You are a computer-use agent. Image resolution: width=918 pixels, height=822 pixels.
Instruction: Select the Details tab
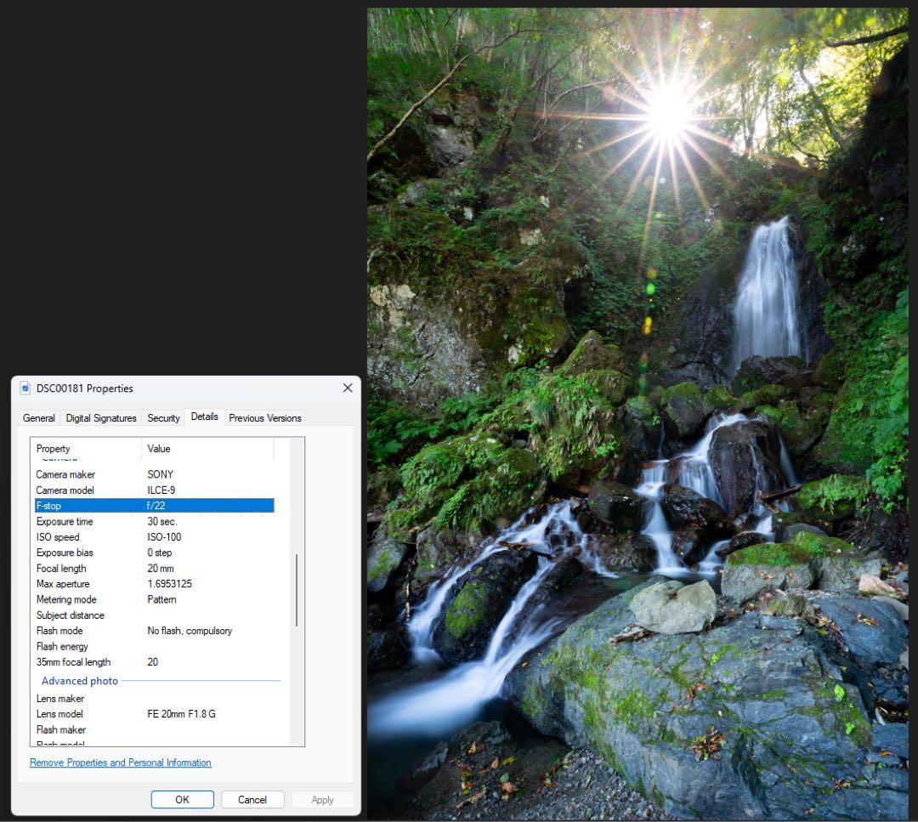click(x=204, y=417)
